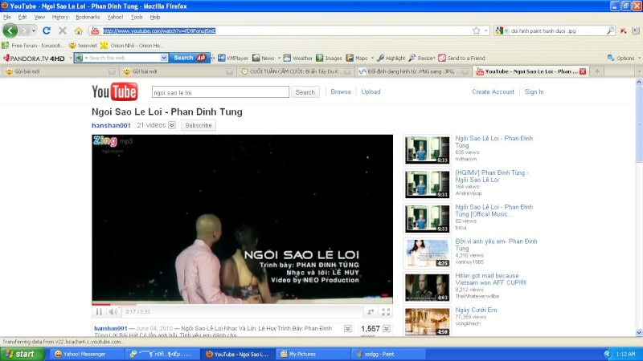Switch to ssdgg - Paint taskbar item

[x=388, y=354]
